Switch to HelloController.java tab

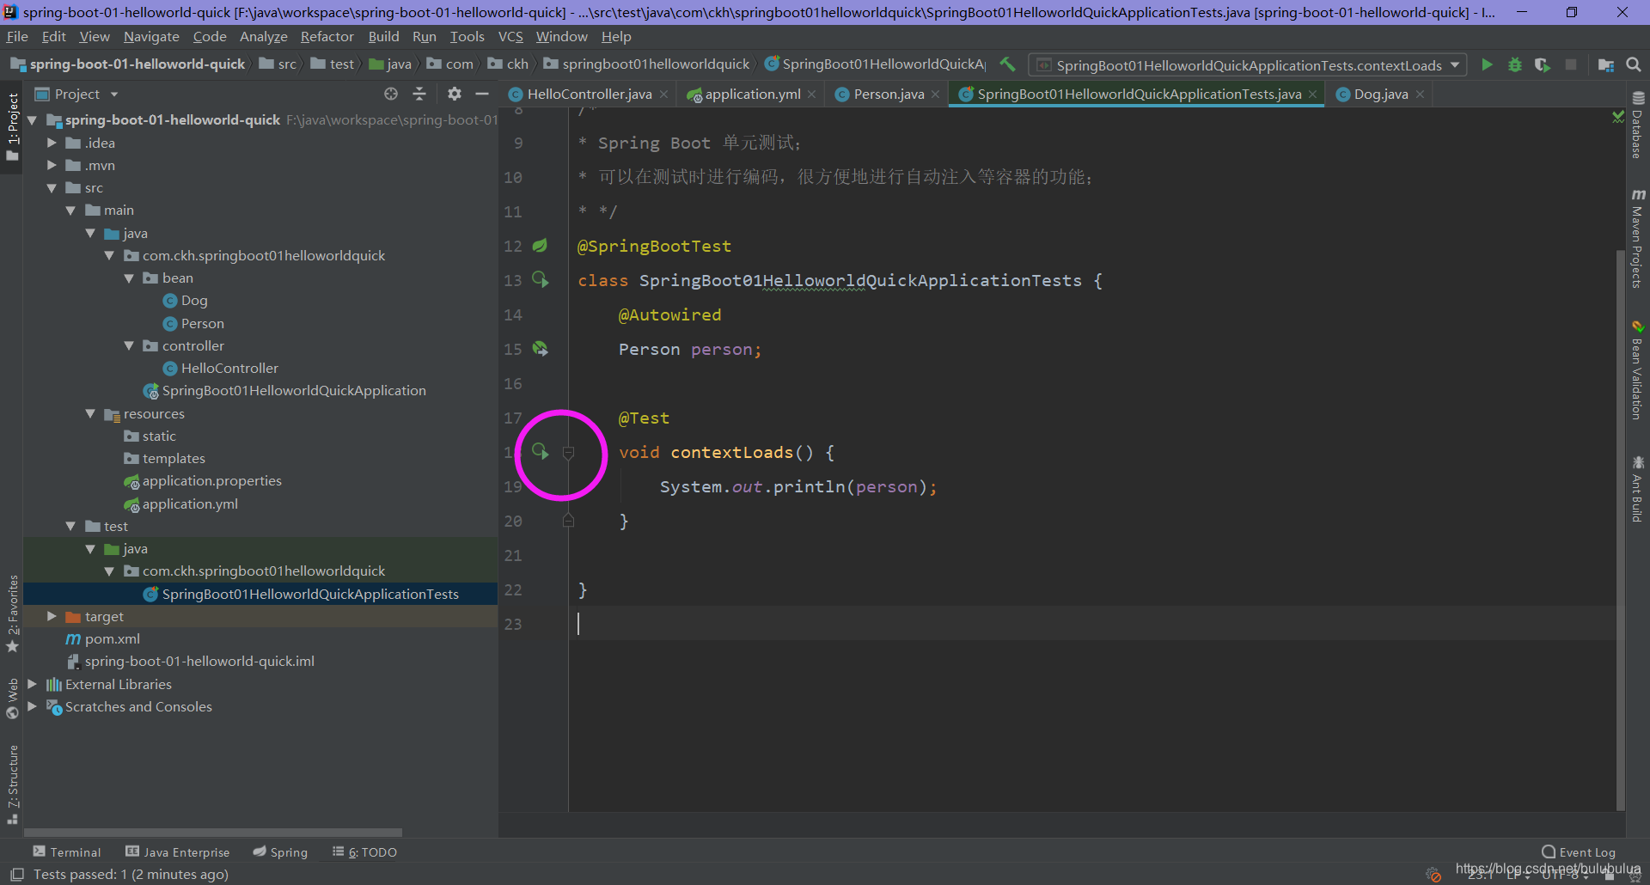(589, 94)
